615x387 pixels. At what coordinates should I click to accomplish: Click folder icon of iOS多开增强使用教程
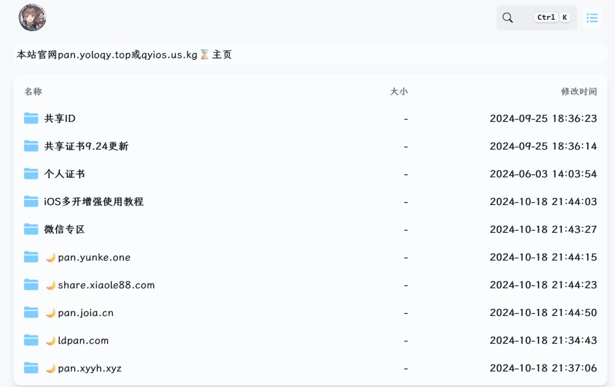tap(31, 202)
